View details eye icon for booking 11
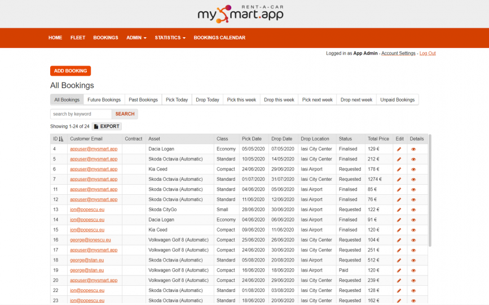Screen dimensions: 489x305 [x=413, y=189]
